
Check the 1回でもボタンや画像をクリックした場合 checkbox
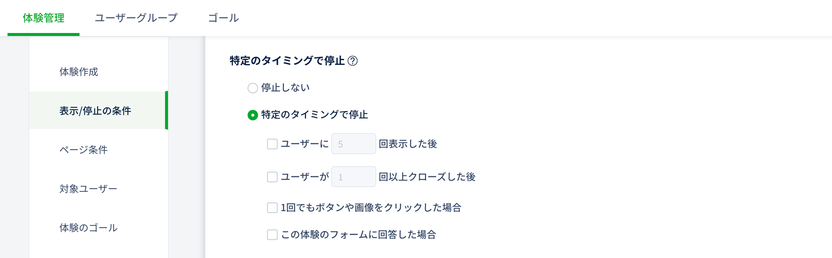pos(272,208)
